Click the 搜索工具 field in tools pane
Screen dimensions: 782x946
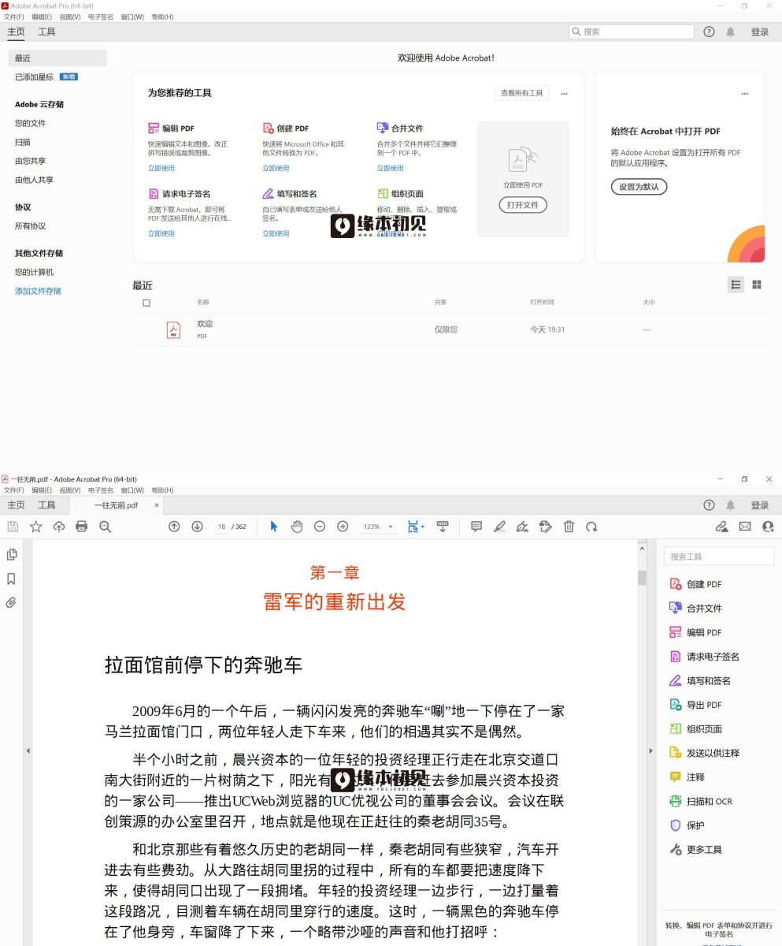pyautogui.click(x=719, y=557)
